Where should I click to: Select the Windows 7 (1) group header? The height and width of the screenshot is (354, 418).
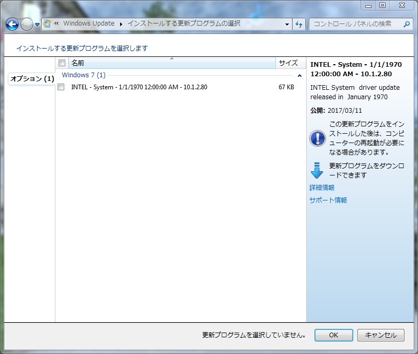84,75
